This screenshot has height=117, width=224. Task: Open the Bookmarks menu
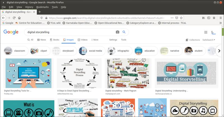(x=43, y=7)
